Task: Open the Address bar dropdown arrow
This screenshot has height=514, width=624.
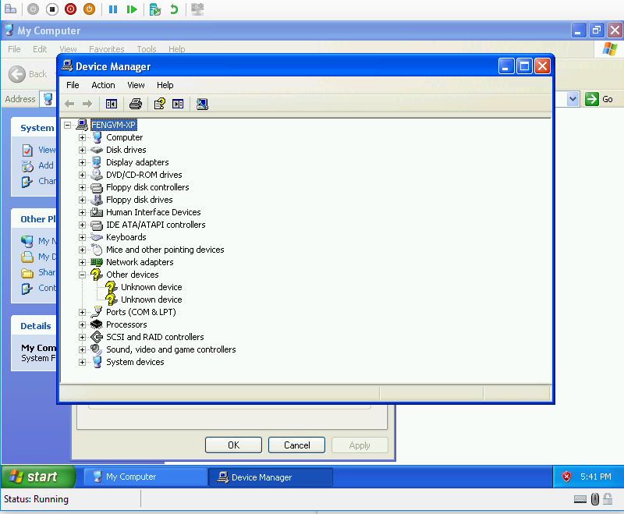Action: [x=573, y=99]
